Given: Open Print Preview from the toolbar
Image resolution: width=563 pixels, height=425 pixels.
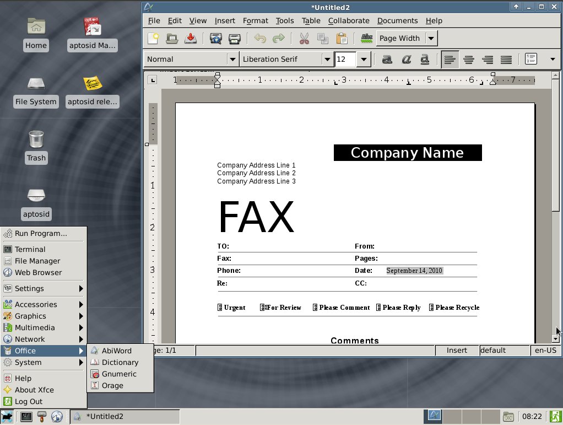Looking at the screenshot, I should (216, 38).
